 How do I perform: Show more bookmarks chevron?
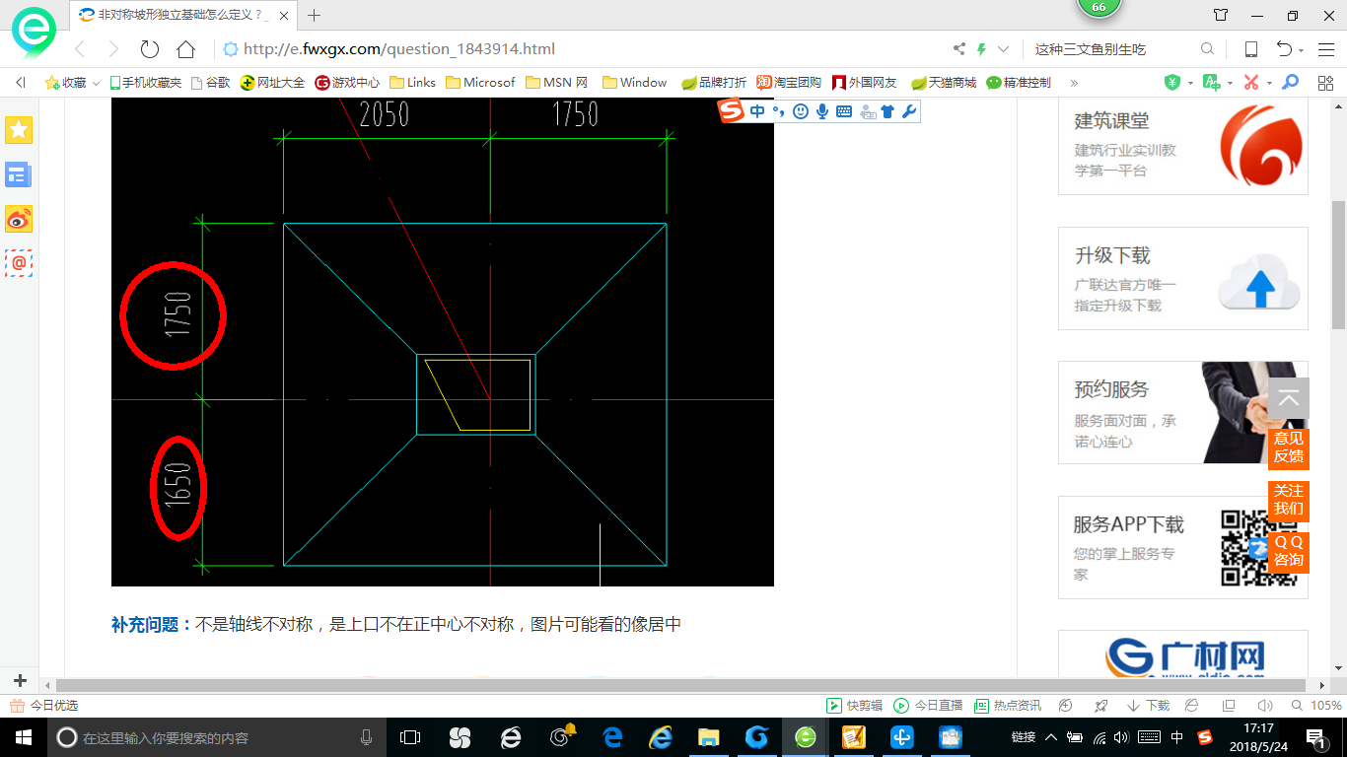click(x=1074, y=83)
